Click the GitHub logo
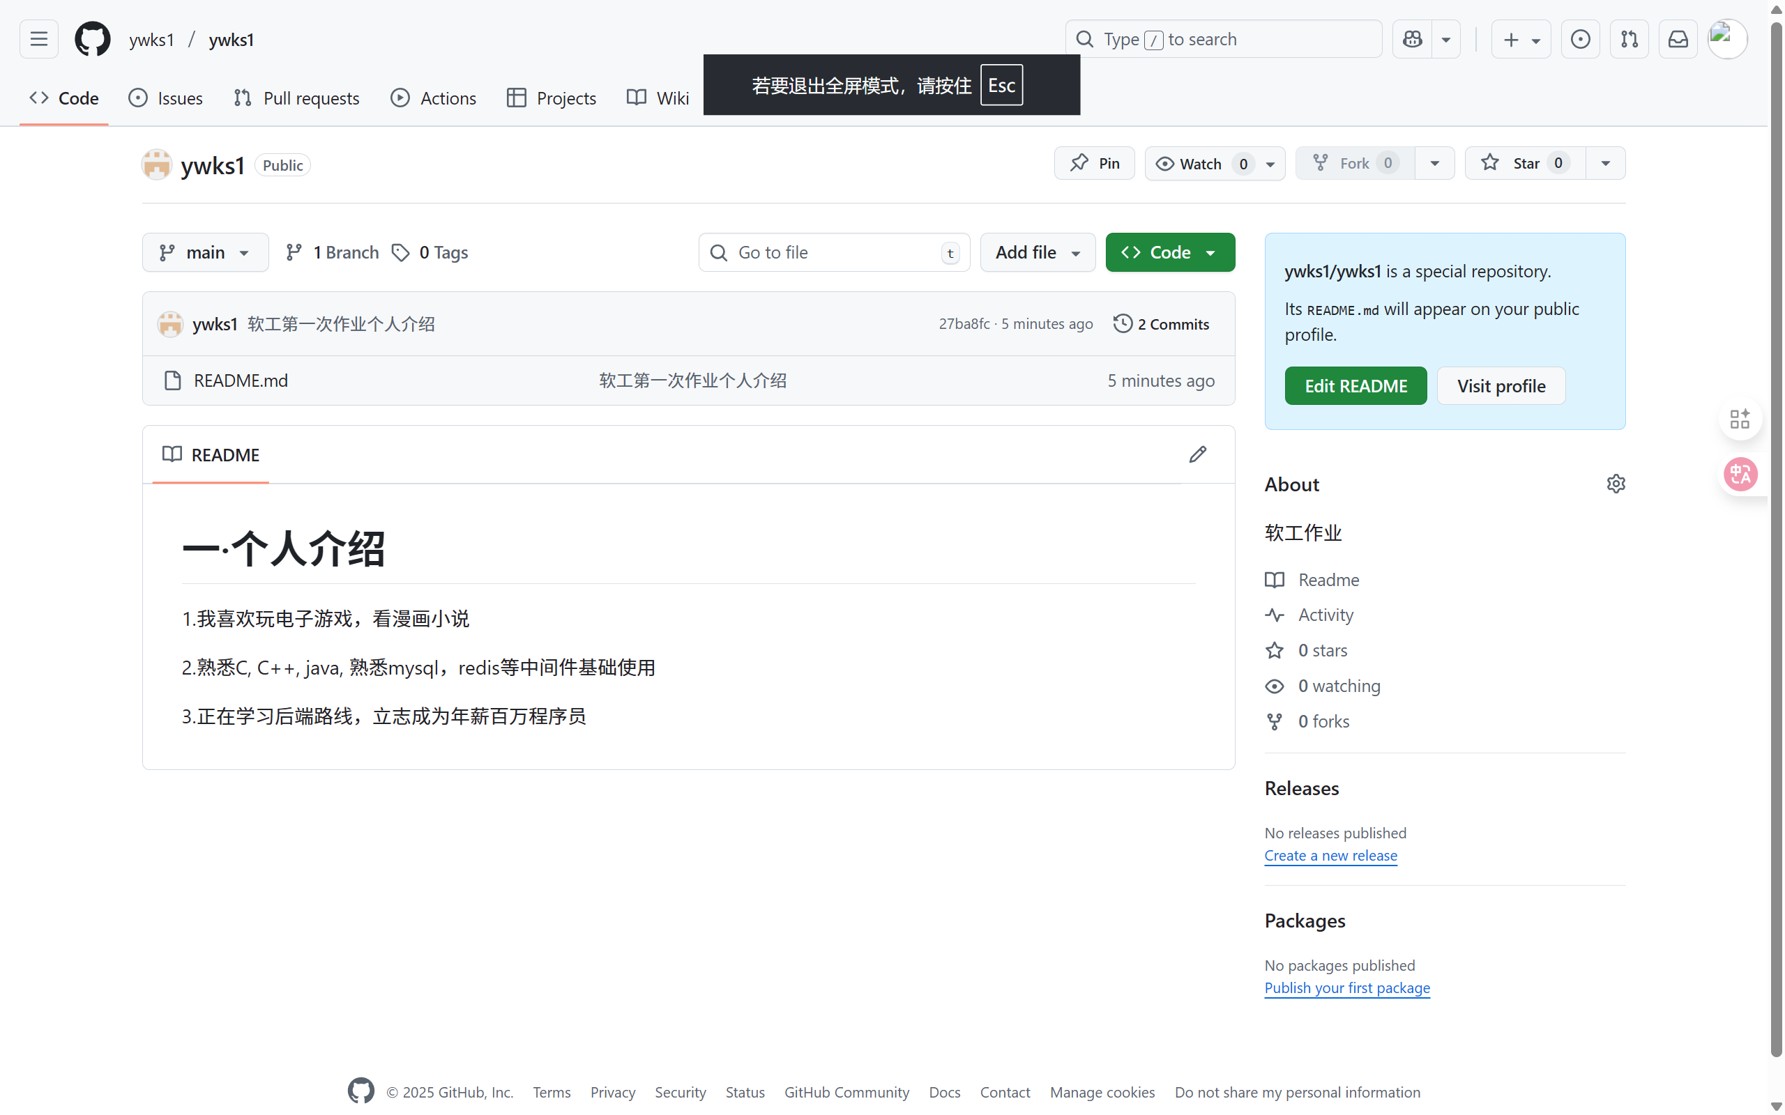Screen dimensions: 1785x1115 [91, 39]
